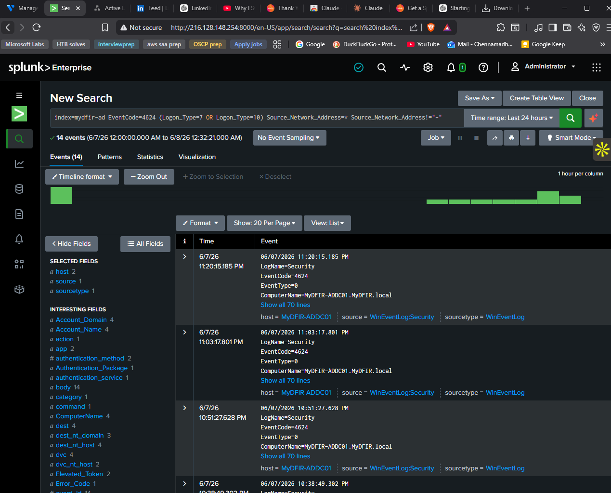Select Search icon in left sidebar

(19, 139)
